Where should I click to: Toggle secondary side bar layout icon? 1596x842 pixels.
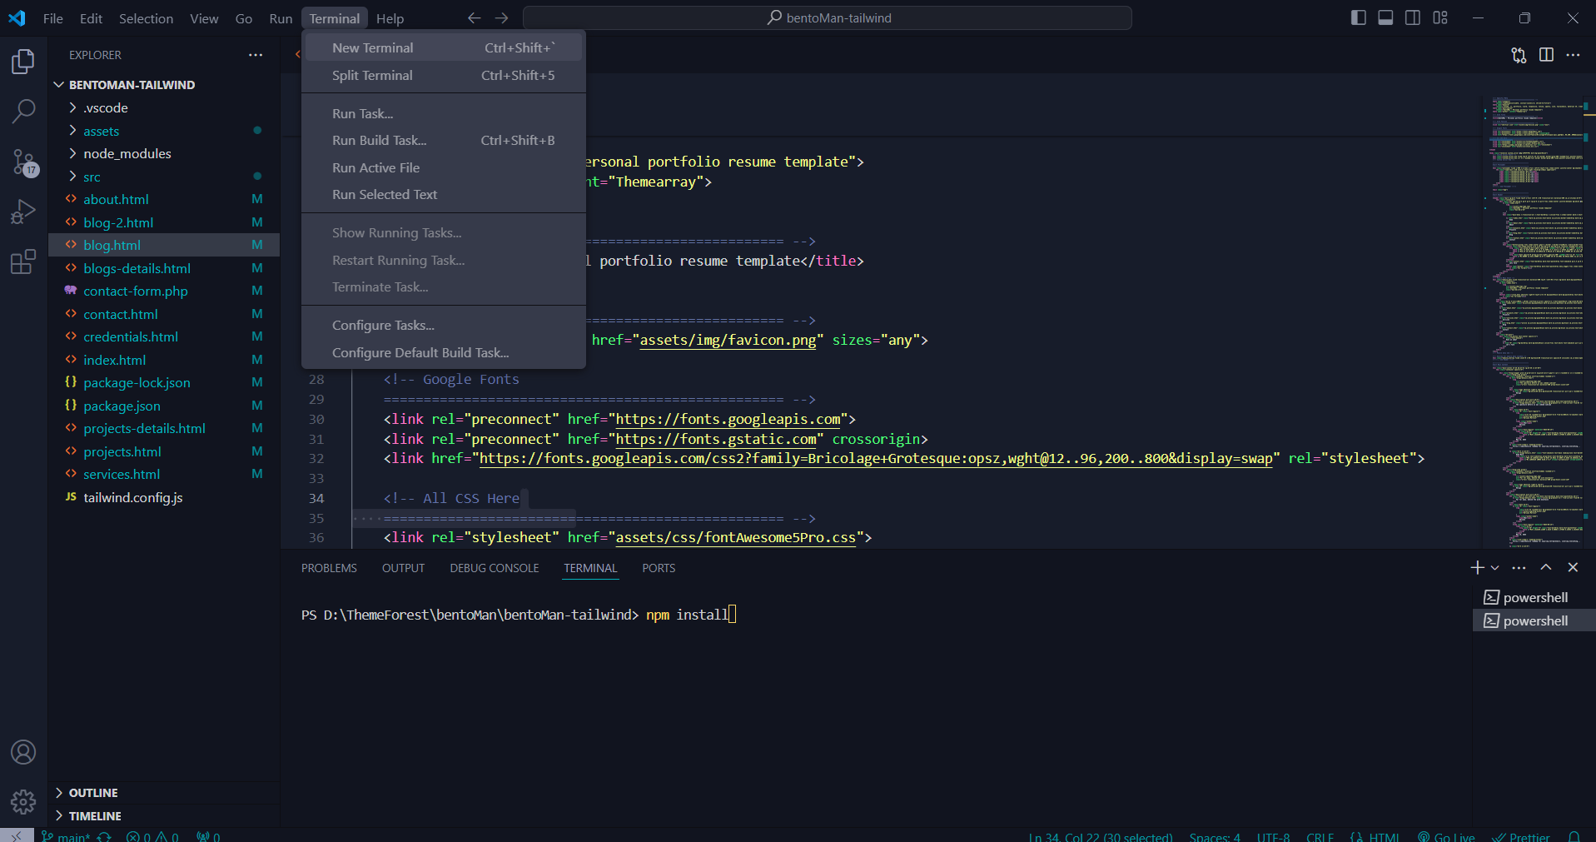tap(1413, 17)
